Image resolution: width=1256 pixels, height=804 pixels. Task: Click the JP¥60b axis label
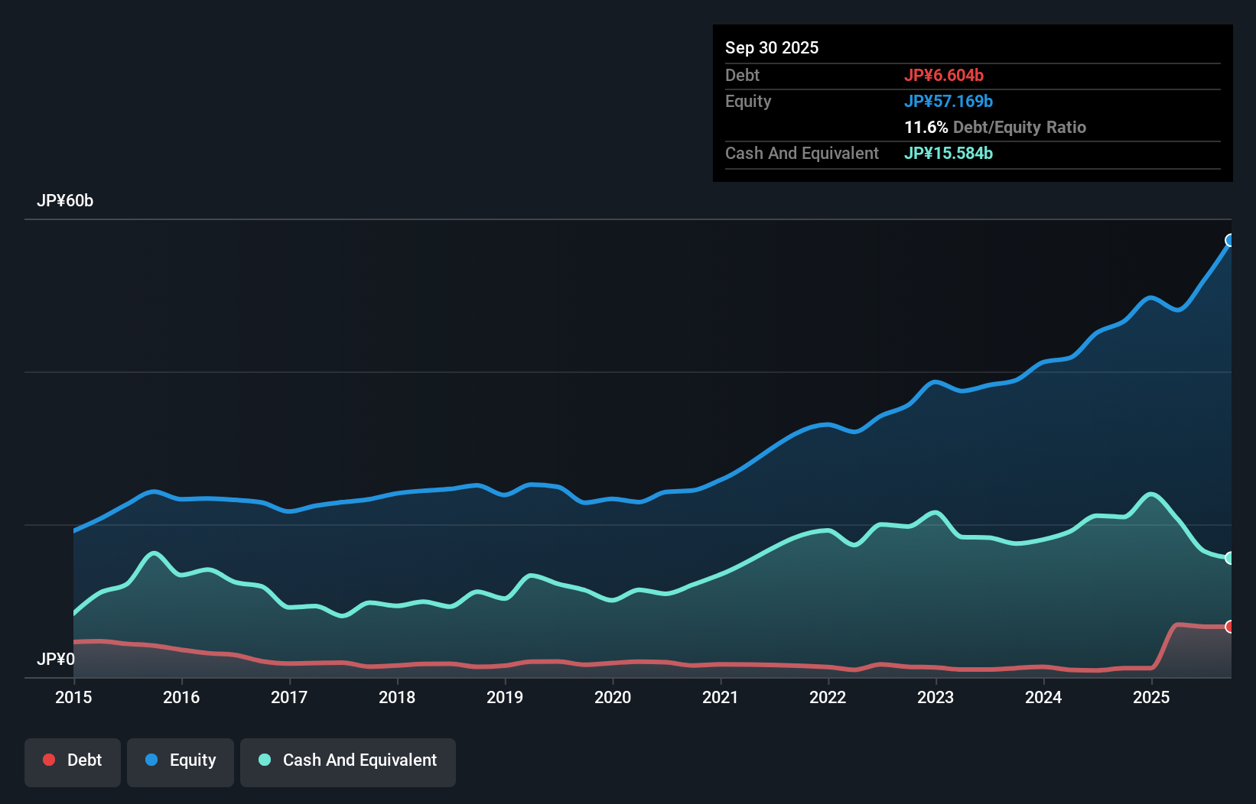[x=66, y=201]
